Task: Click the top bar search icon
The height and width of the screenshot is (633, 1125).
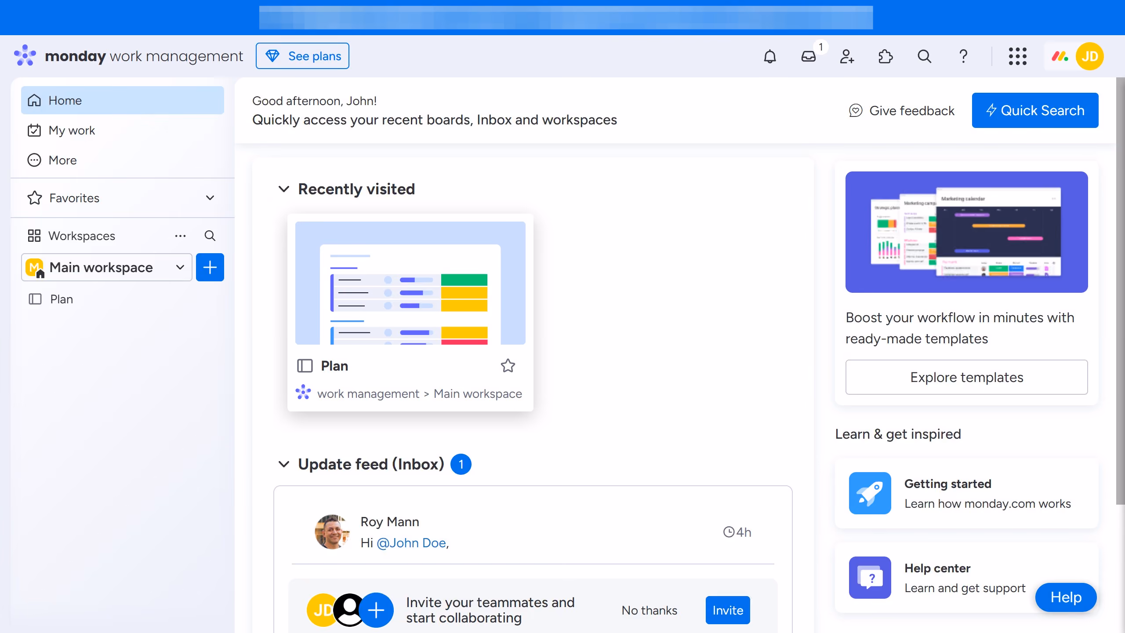Action: pos(924,56)
